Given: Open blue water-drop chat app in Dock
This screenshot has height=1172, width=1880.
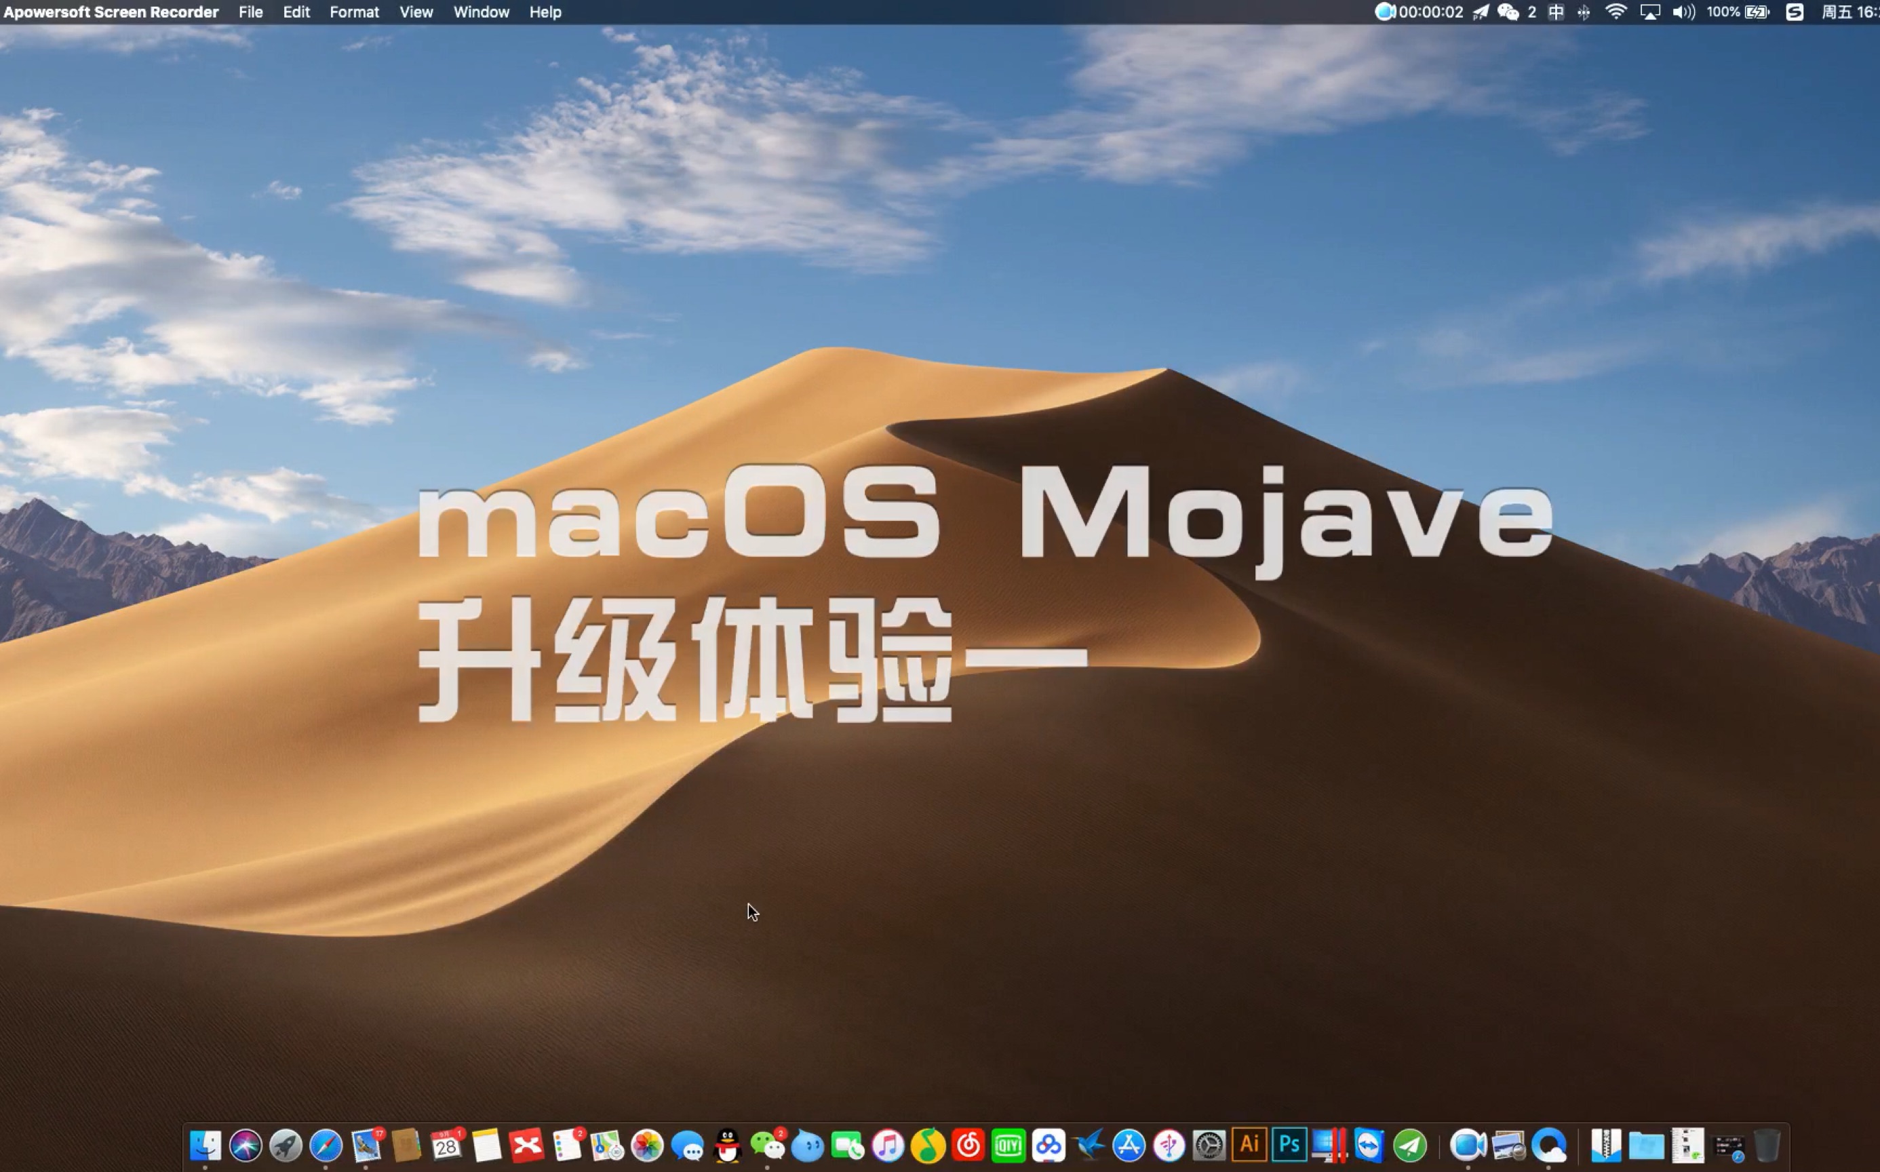Looking at the screenshot, I should 808,1145.
